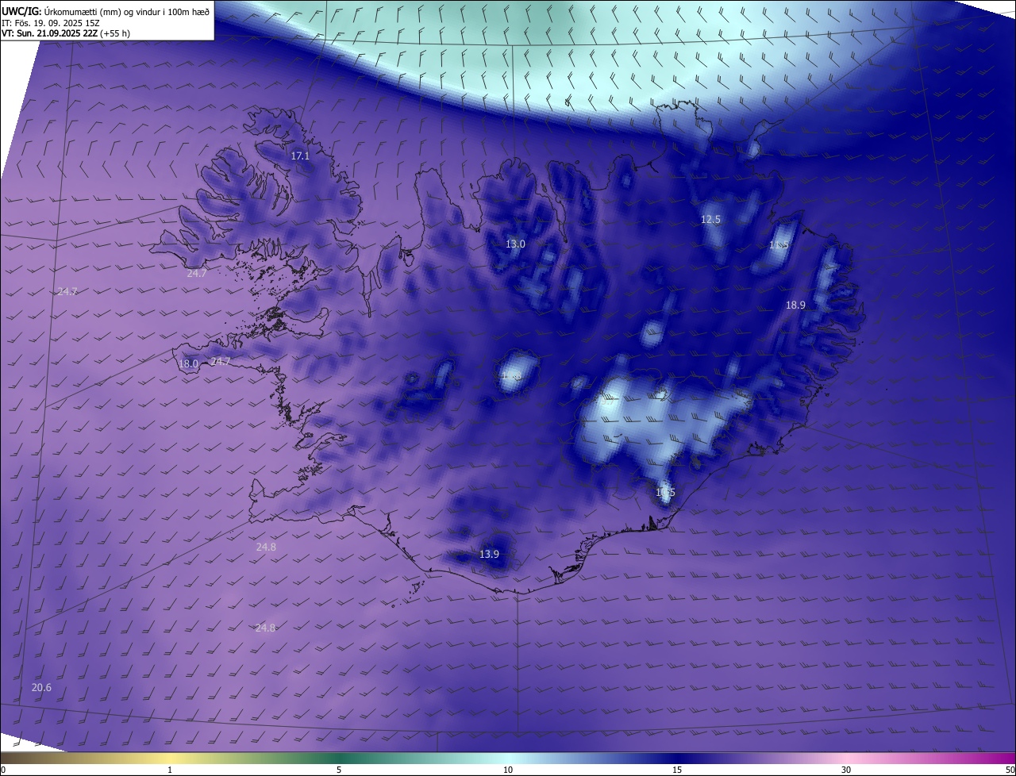This screenshot has height=776, width=1016.
Task: Click the UWC/IG Úrkomumætti title line
Action: coord(106,10)
